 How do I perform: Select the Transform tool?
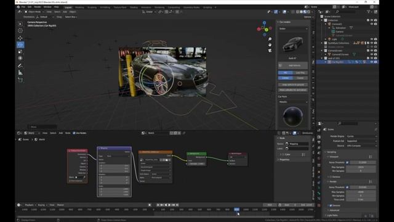point(20,58)
